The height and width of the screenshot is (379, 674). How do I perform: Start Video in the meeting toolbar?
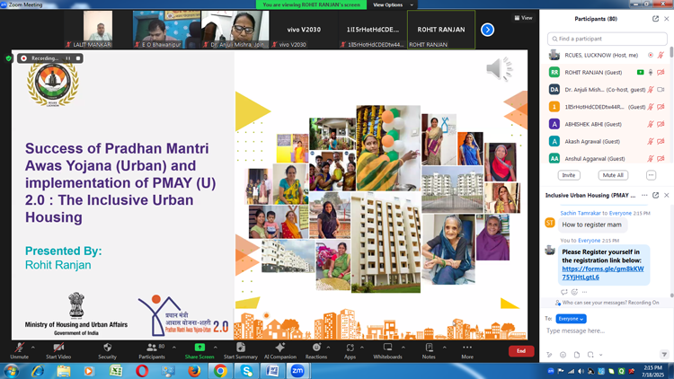(58, 350)
